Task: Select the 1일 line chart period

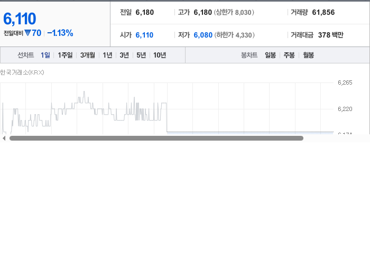Action: [x=45, y=55]
